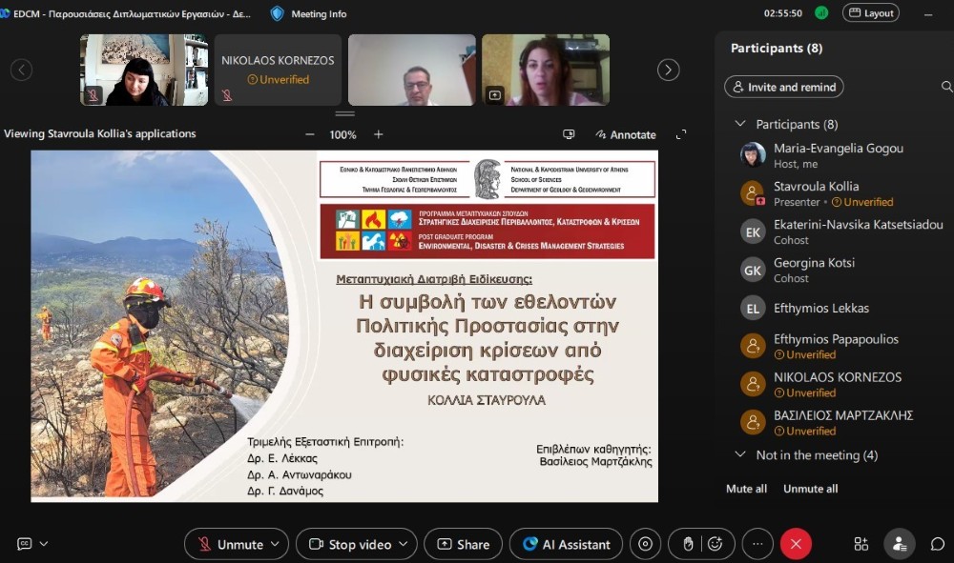Toggle camera with Stop video button
This screenshot has height=563, width=954.
tap(350, 544)
